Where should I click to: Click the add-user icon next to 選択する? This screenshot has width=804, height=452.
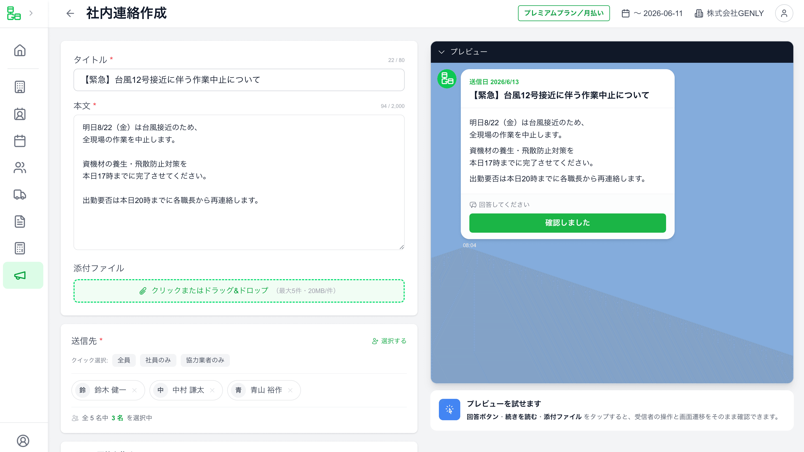pyautogui.click(x=375, y=341)
